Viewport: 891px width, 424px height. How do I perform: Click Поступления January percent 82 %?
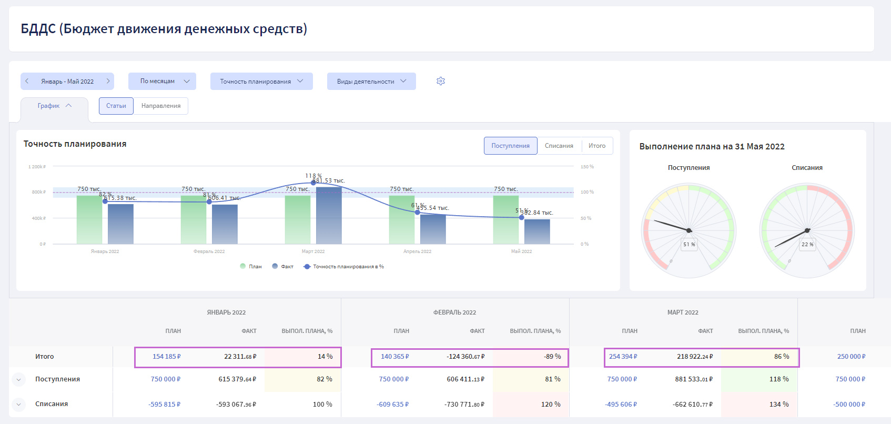point(325,379)
